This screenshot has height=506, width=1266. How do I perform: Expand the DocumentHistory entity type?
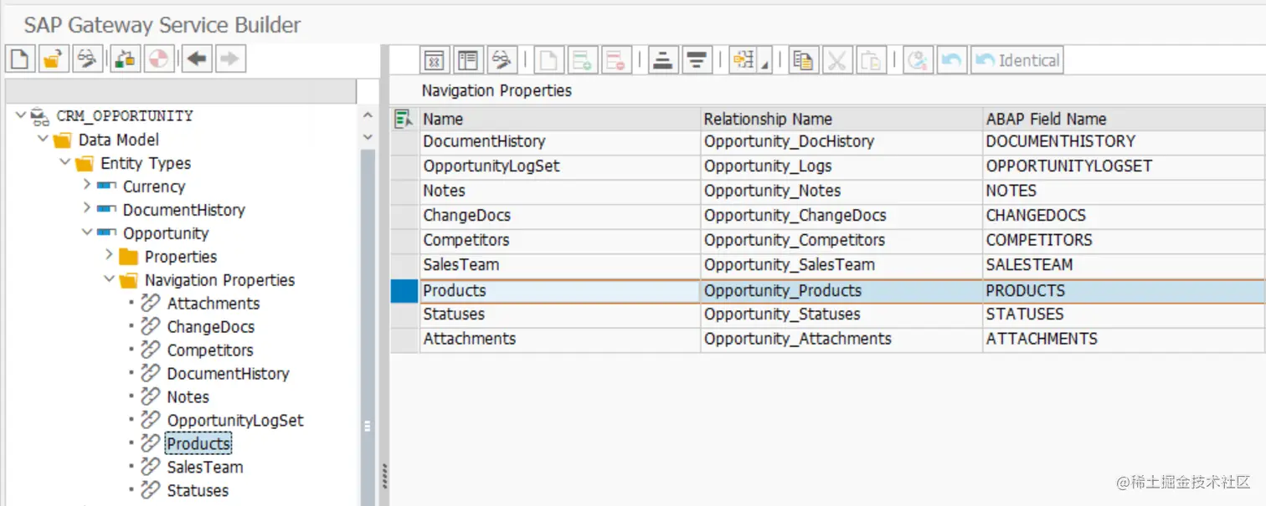click(x=87, y=207)
